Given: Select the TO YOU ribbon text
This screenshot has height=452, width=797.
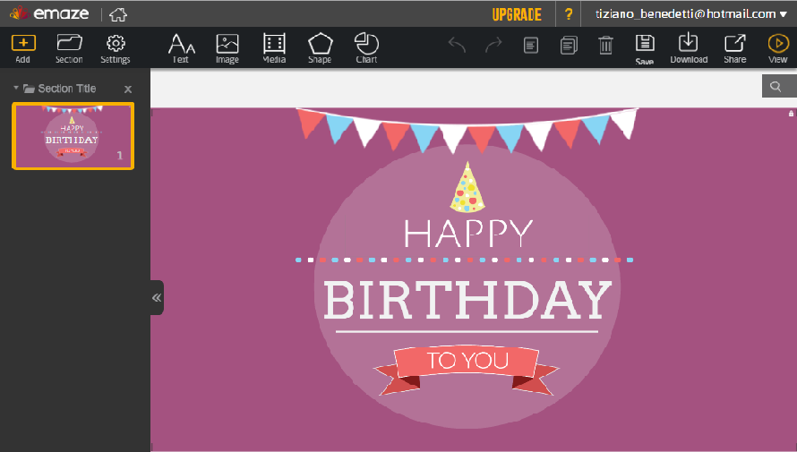Looking at the screenshot, I should tap(467, 361).
